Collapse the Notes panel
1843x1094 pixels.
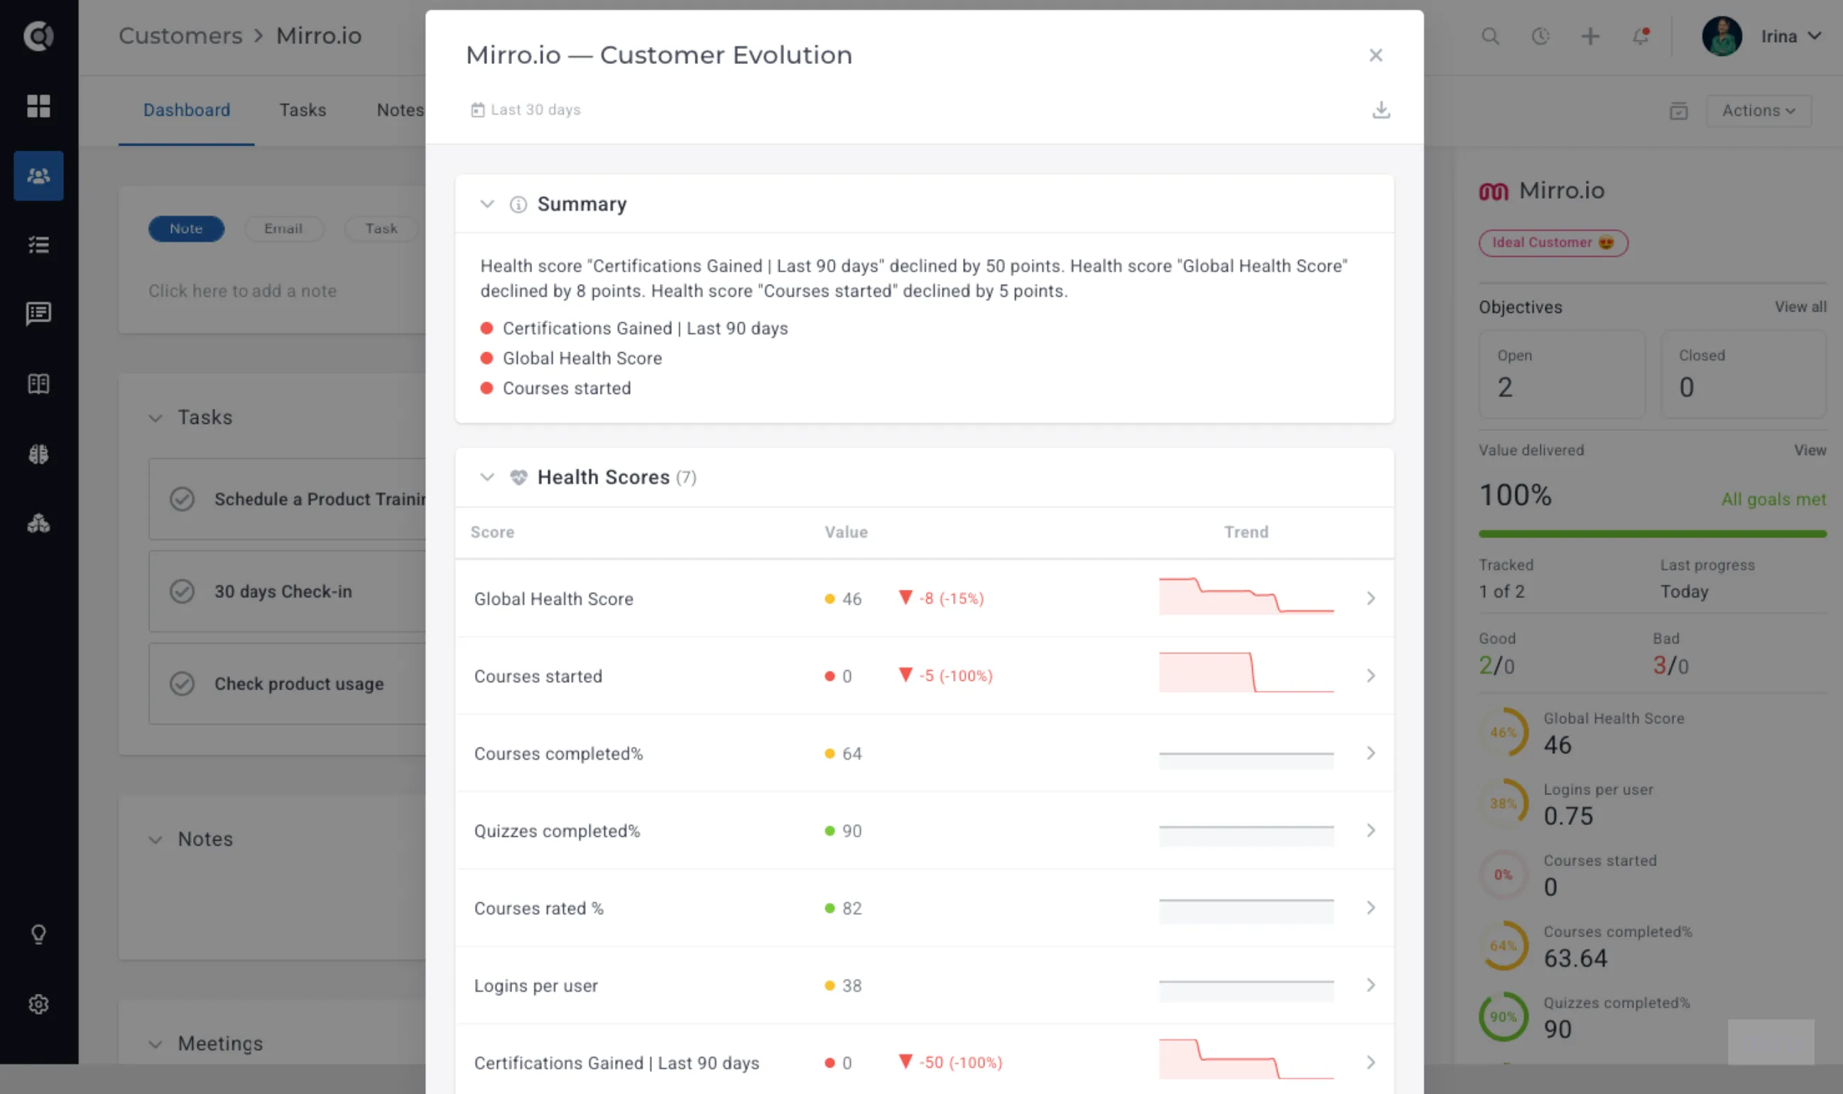155,840
